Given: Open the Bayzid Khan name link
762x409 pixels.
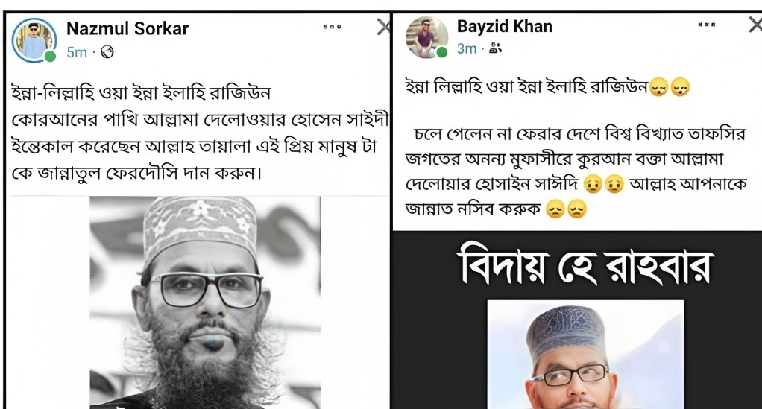Looking at the screenshot, I should (505, 26).
